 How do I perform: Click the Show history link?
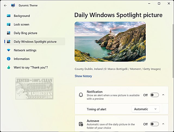point(83,76)
